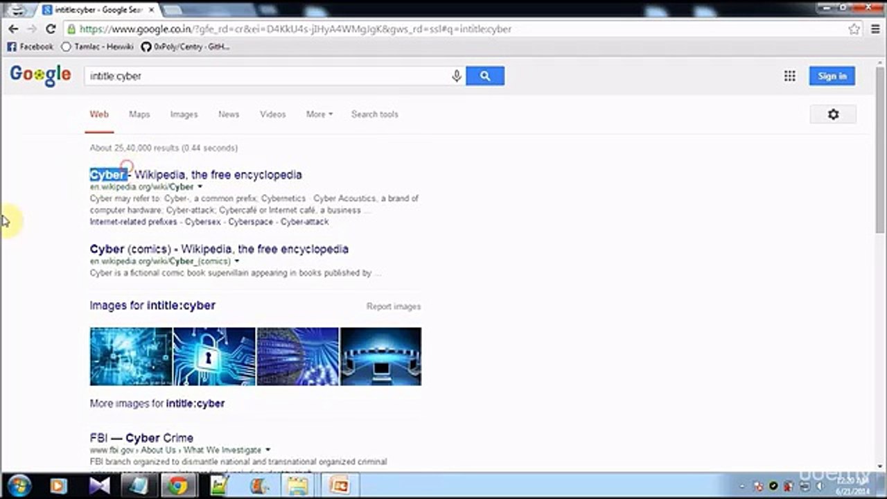Open padlock circuit image thumbnail
The width and height of the screenshot is (887, 499).
click(x=214, y=356)
